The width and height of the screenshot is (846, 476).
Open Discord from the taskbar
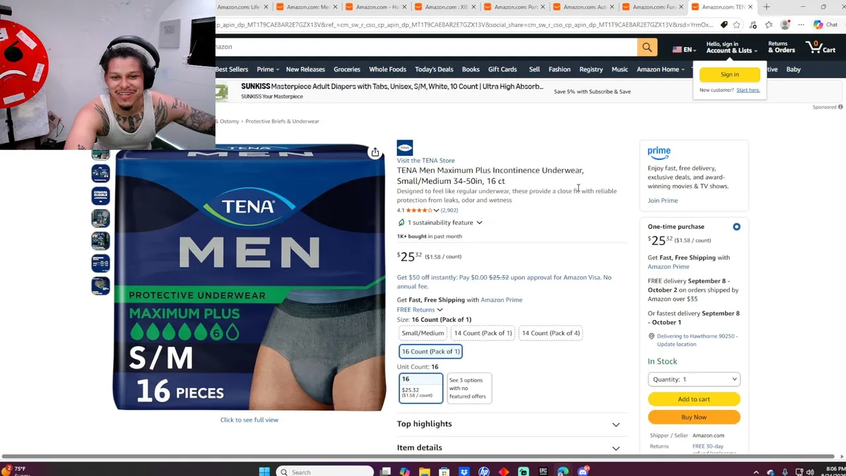tap(583, 471)
